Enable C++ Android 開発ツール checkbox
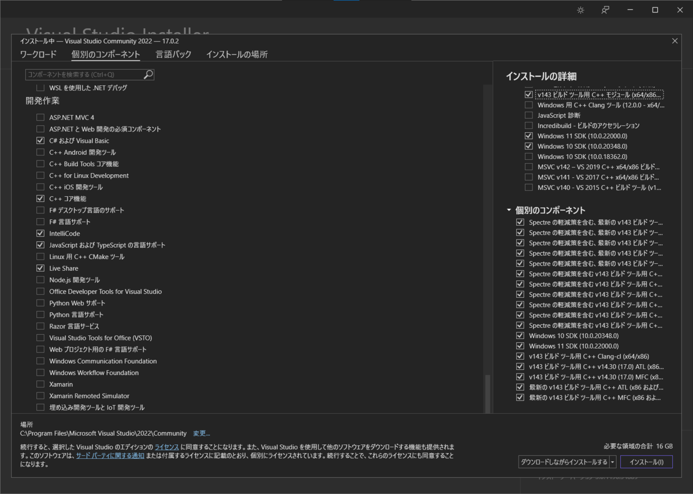 click(x=40, y=152)
